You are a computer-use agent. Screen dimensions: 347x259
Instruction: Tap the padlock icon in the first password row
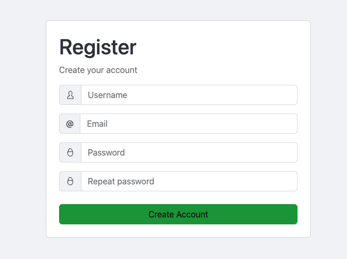70,152
